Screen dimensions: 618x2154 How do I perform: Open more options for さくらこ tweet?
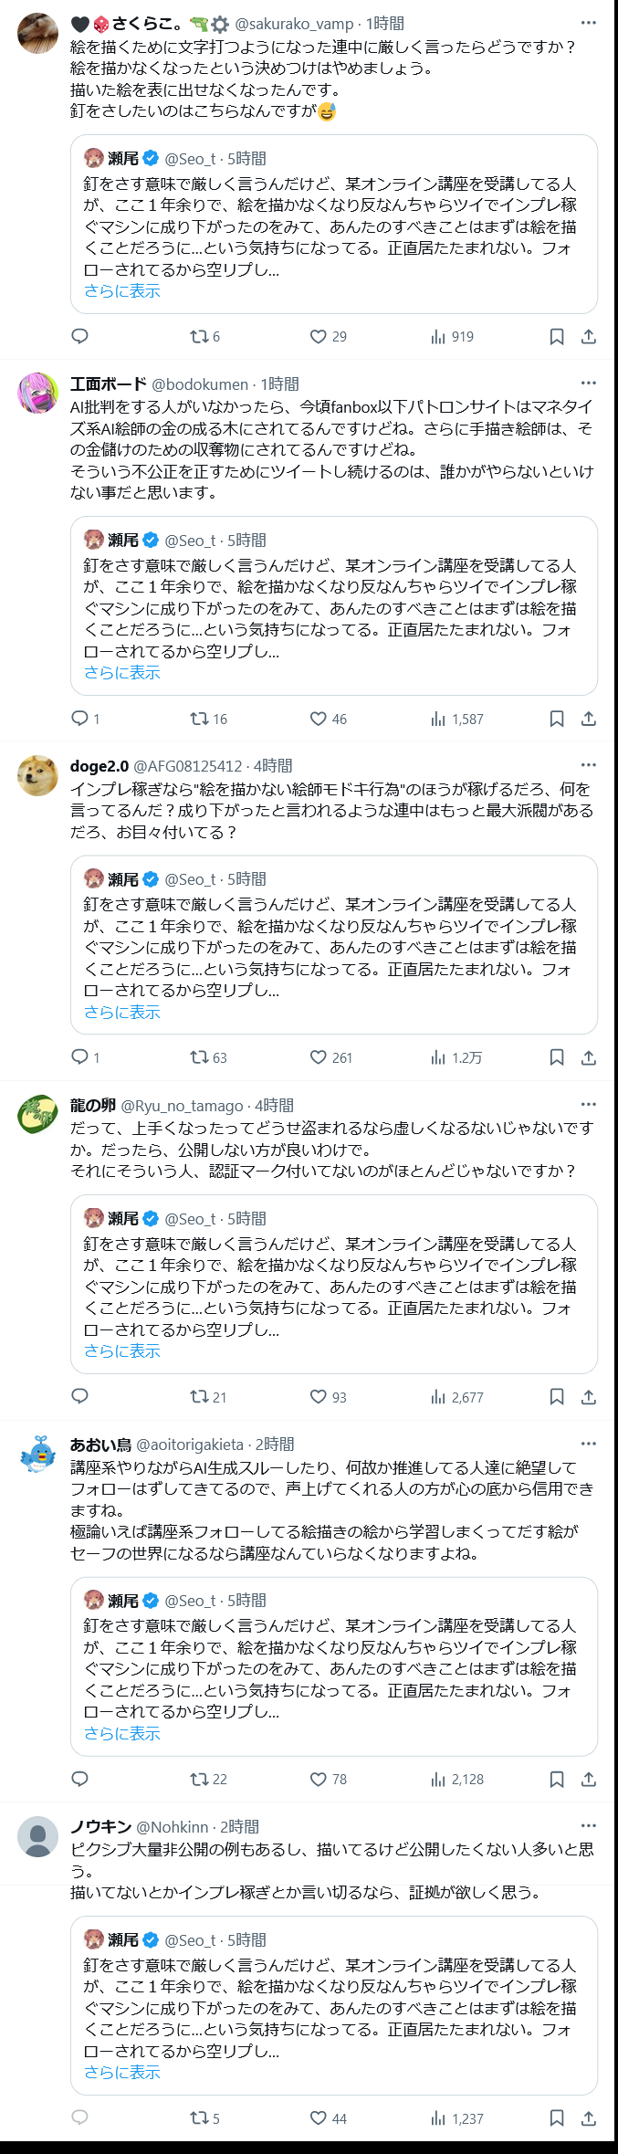point(589,23)
